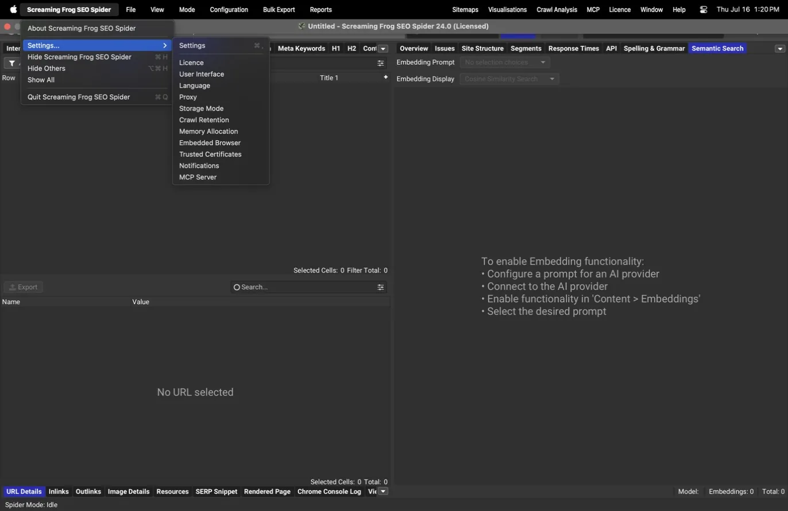
Task: Open the Apple menu icon
Action: pyautogui.click(x=13, y=9)
